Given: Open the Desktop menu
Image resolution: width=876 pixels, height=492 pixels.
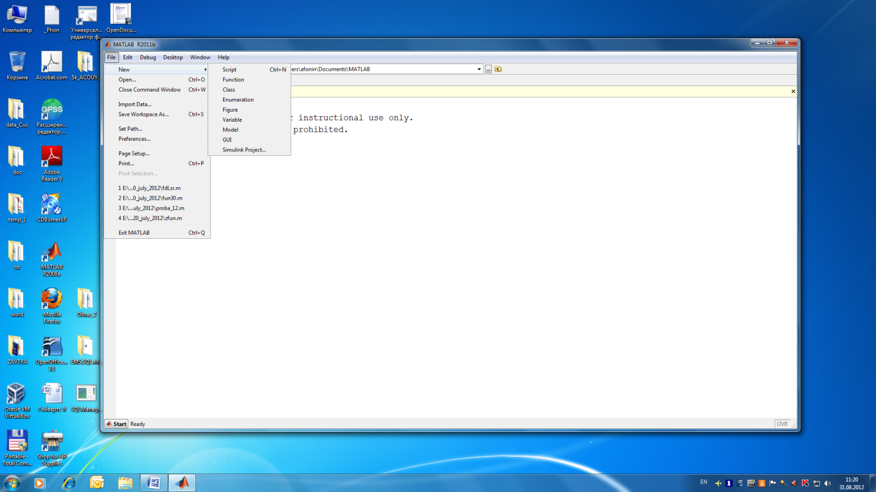Looking at the screenshot, I should coord(173,58).
